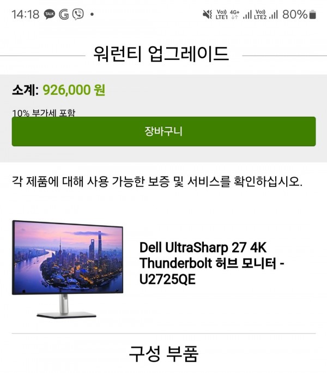
Task: Tap the warranty and service instruction text
Action: pos(157,182)
